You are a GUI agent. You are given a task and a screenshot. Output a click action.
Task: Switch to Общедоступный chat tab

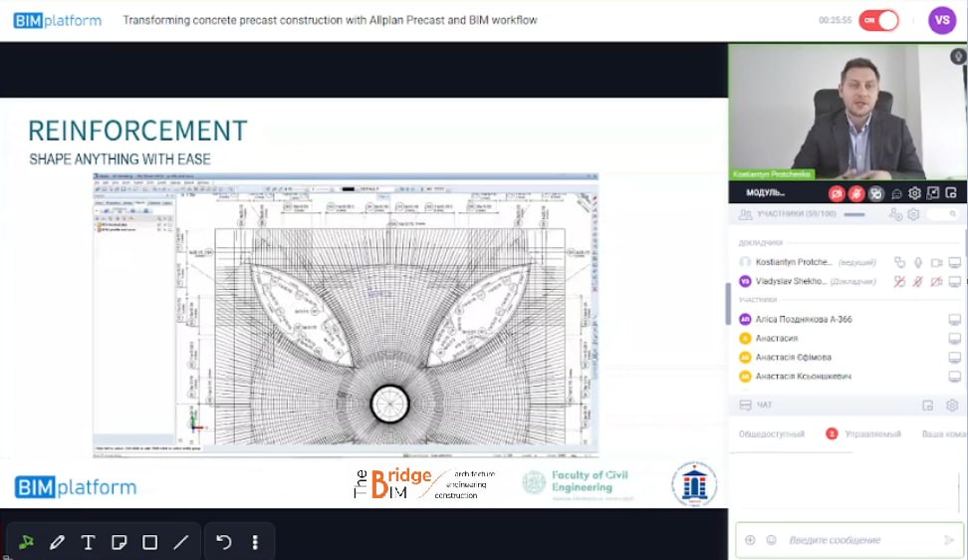[x=772, y=434]
